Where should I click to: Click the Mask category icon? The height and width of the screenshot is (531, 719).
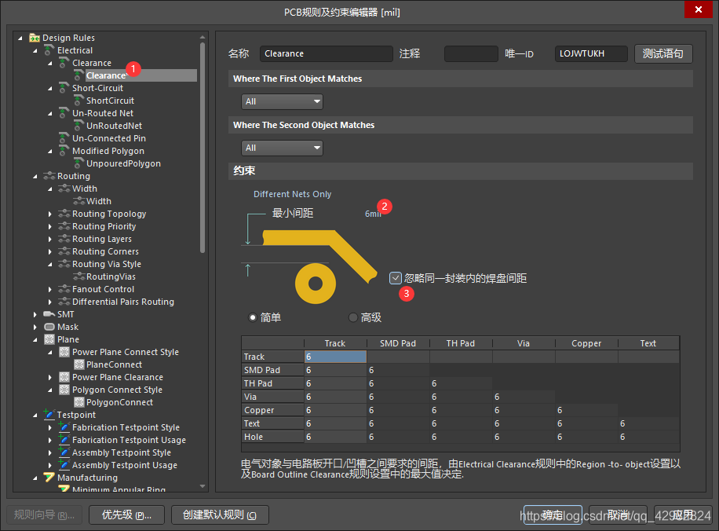49,327
